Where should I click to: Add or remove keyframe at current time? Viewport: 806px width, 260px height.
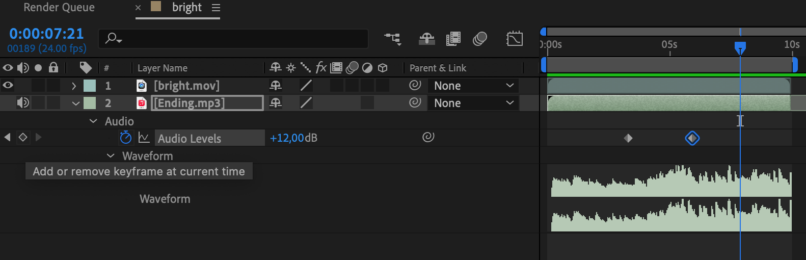[23, 137]
